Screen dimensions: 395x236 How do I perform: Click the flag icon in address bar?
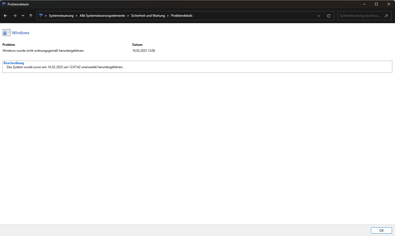point(41,15)
